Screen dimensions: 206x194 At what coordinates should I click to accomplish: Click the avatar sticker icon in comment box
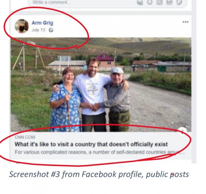pyautogui.click(x=140, y=2)
